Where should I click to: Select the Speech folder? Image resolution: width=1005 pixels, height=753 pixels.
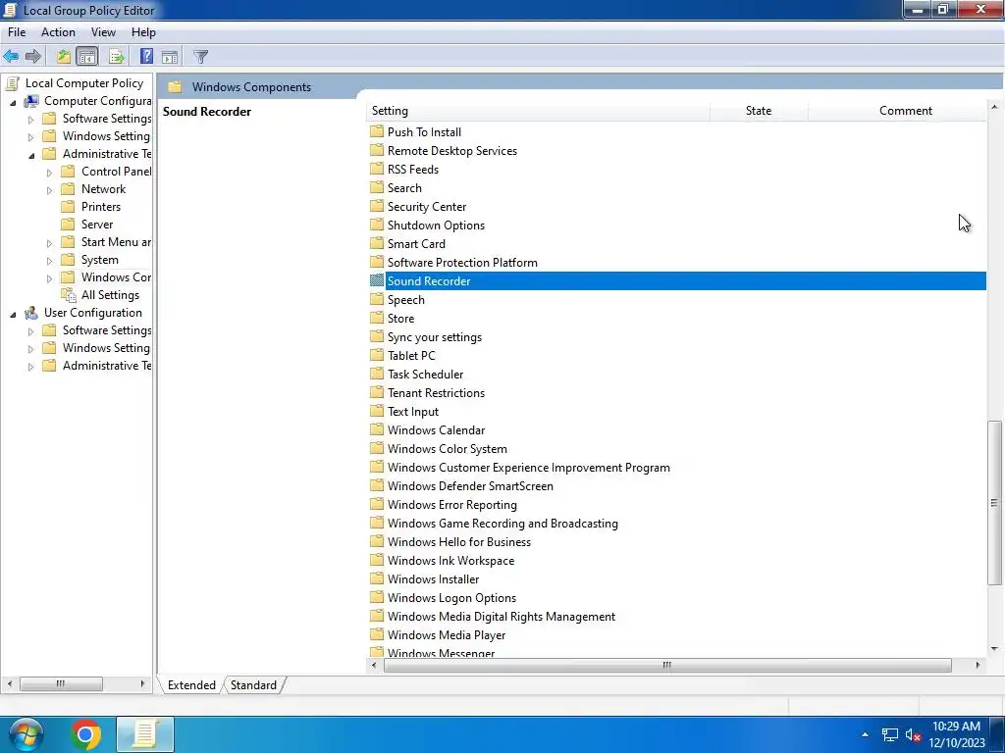[405, 300]
